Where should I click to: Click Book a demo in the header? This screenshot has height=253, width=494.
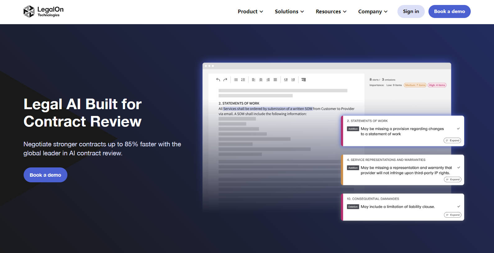(x=449, y=11)
